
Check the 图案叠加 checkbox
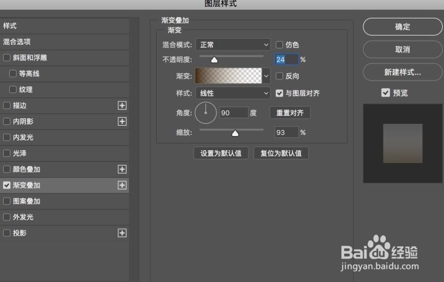tap(7, 201)
